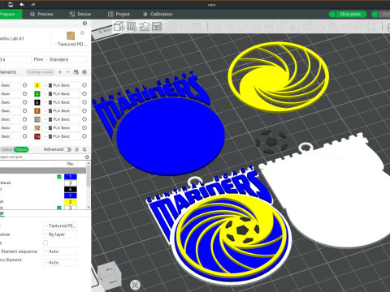Edit preset for filament 4 PLA Basic

coord(84,94)
